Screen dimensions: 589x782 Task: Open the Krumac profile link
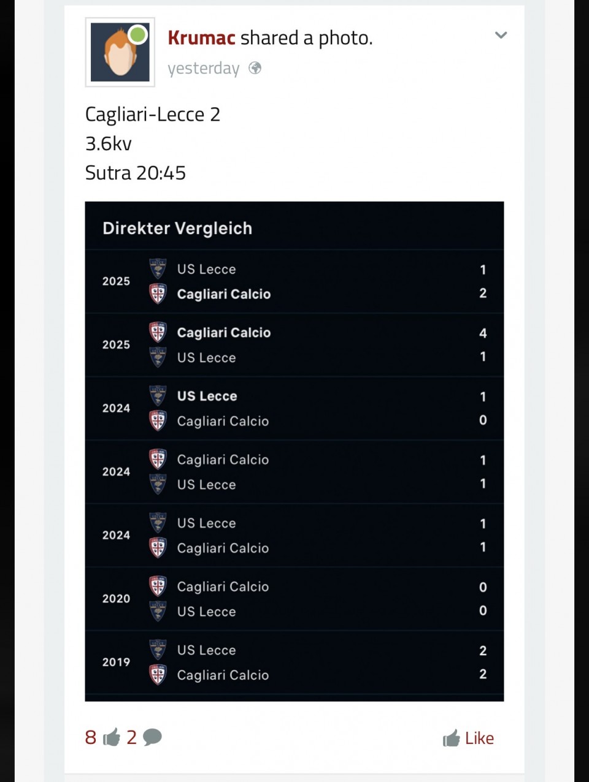point(201,38)
